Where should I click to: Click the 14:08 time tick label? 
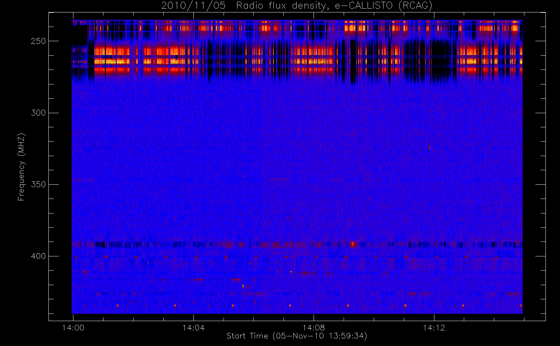point(314,328)
